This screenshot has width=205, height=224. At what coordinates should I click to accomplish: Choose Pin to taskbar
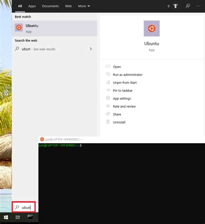click(x=123, y=90)
